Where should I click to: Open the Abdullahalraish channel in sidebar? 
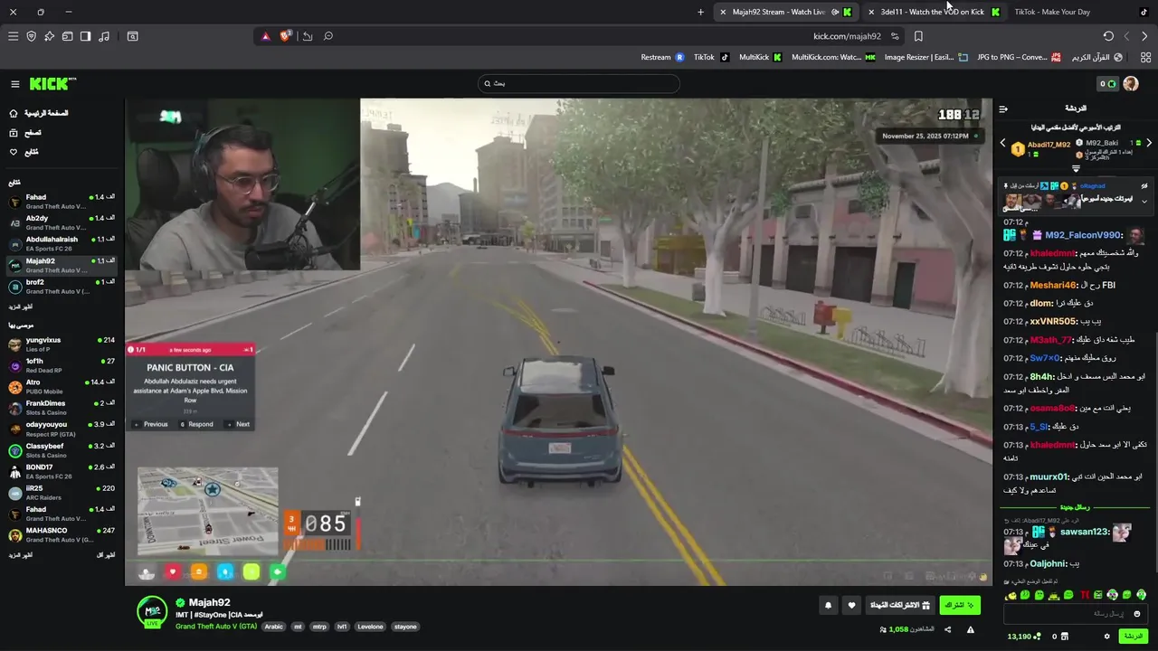click(62, 243)
